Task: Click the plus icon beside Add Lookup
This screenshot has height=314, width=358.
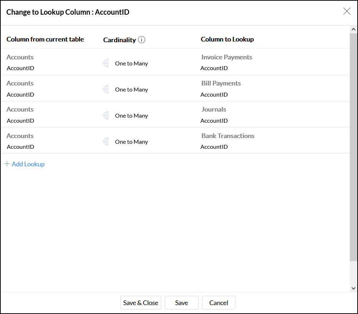Action: [7, 164]
